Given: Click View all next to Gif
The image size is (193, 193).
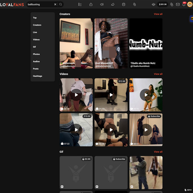Looking at the screenshot, I should (158, 152).
